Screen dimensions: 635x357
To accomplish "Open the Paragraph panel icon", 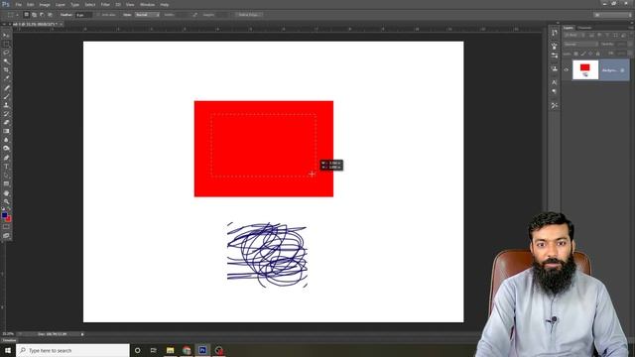I will 554,91.
